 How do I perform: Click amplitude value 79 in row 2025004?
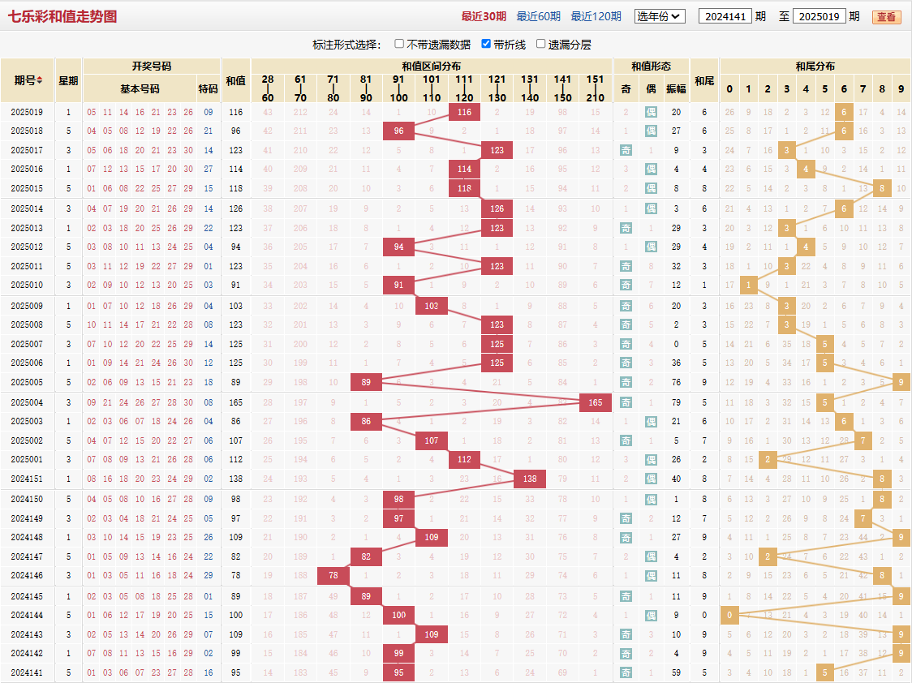tap(676, 402)
